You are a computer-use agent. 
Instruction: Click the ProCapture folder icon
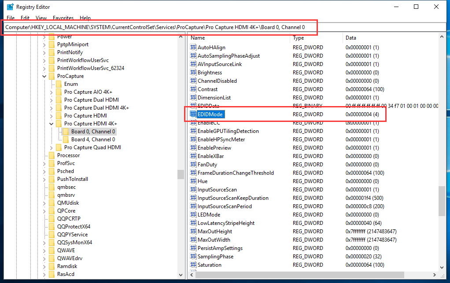tap(52, 76)
